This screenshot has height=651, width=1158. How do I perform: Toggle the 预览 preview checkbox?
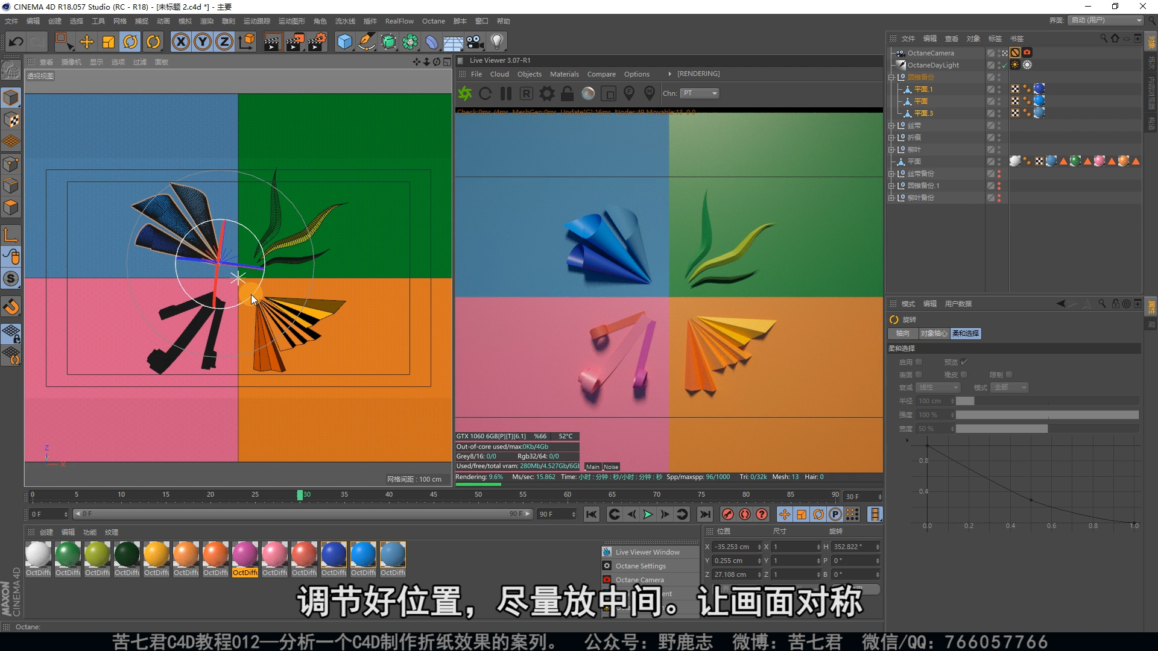964,362
